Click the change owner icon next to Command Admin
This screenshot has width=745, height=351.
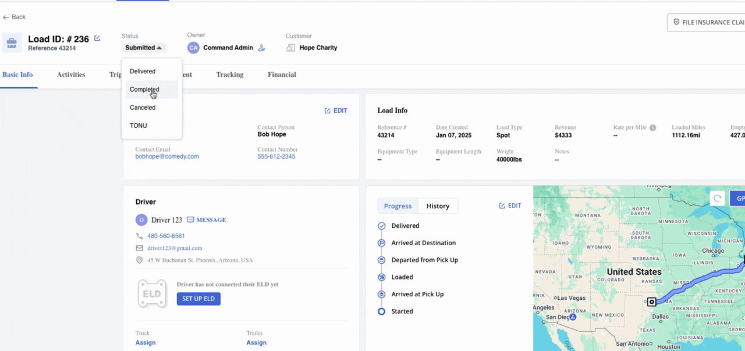[x=261, y=48]
